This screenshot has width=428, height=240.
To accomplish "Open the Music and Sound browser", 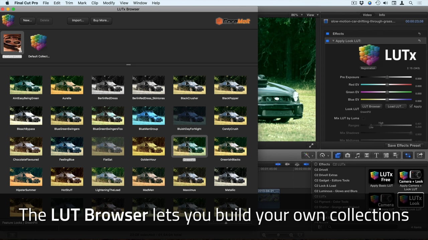I will [357, 155].
